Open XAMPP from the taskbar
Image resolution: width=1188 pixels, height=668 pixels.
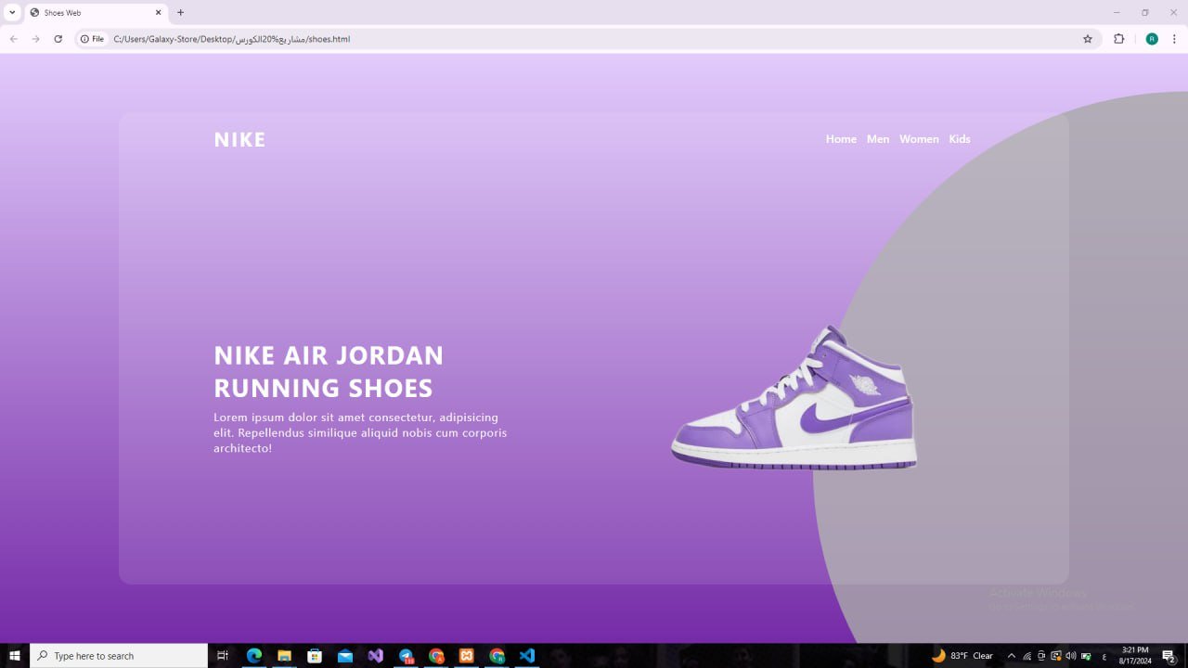(x=467, y=656)
